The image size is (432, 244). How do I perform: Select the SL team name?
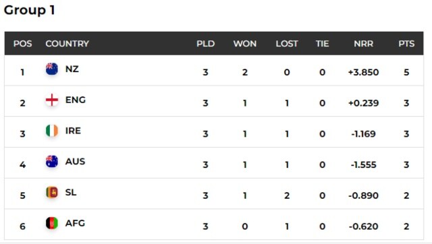(71, 192)
